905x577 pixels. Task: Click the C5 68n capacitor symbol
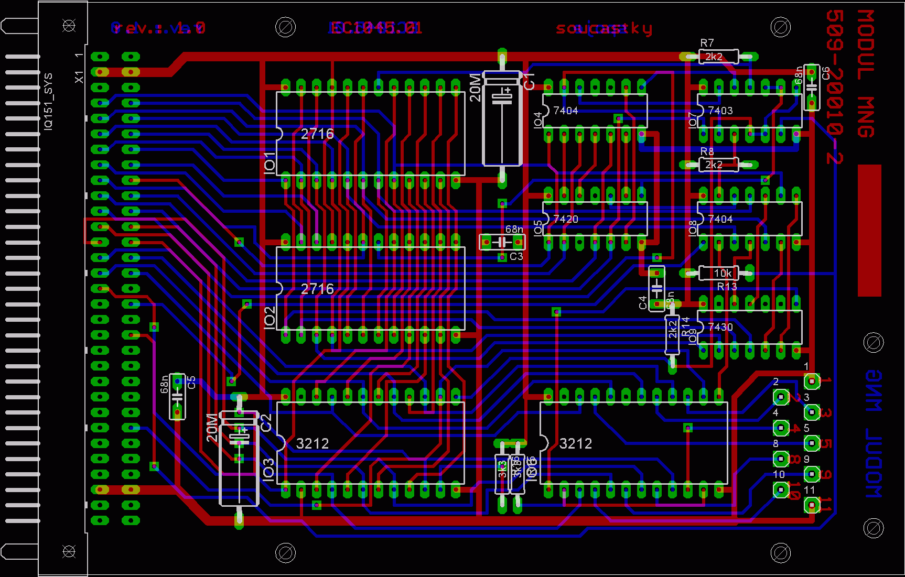pos(177,397)
